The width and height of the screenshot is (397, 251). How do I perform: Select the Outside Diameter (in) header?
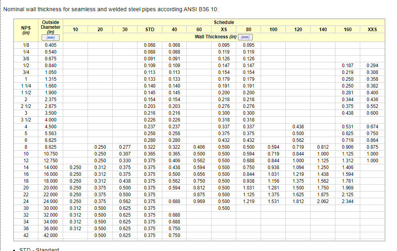click(51, 27)
